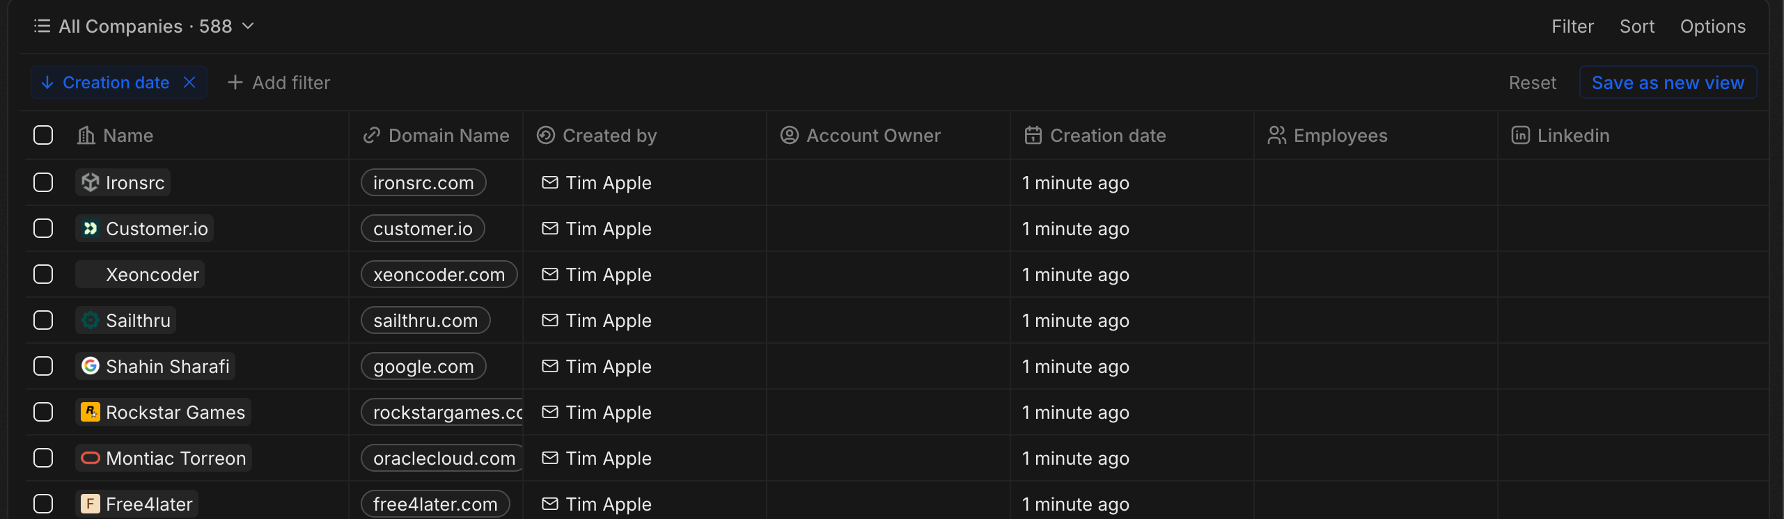Viewport: 1784px width, 519px height.
Task: Open the All Companies view dropdown chevron
Action: tap(248, 26)
